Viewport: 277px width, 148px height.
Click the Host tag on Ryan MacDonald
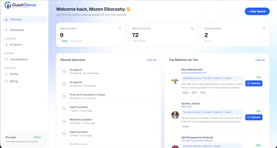(x=203, y=93)
